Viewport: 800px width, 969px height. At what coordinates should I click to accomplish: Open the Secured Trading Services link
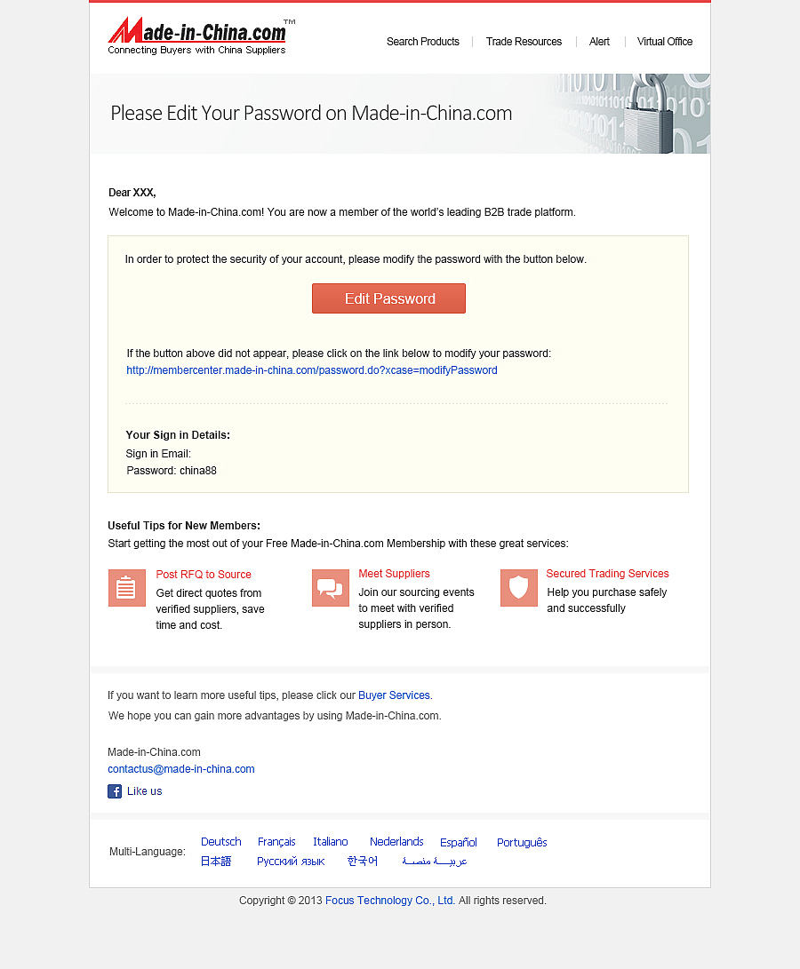[x=608, y=574]
